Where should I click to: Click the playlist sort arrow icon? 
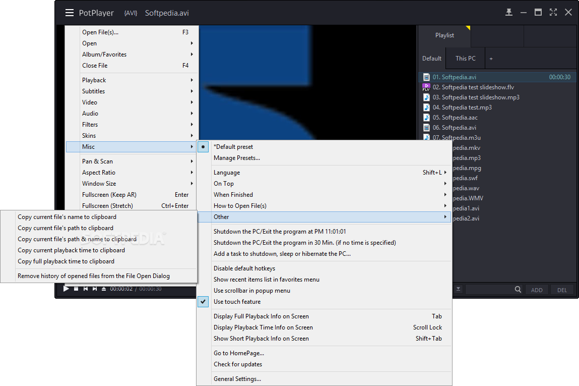(458, 289)
